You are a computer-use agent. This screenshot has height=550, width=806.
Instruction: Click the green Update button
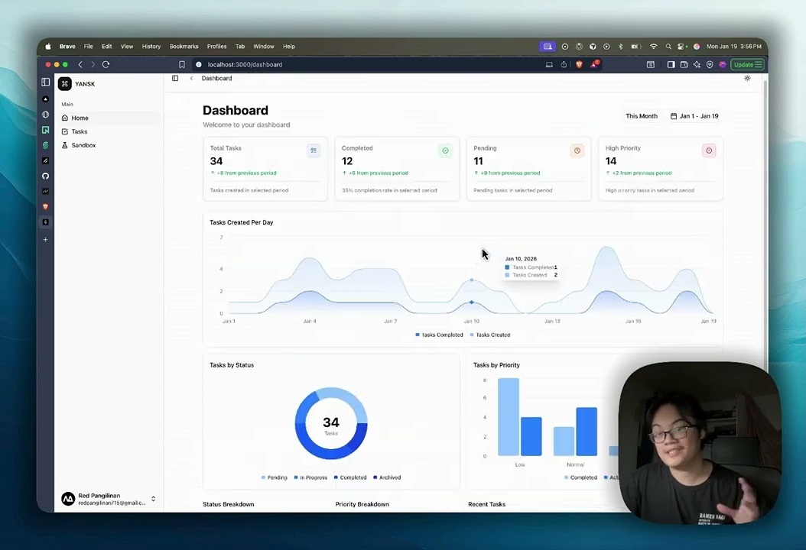(x=746, y=64)
